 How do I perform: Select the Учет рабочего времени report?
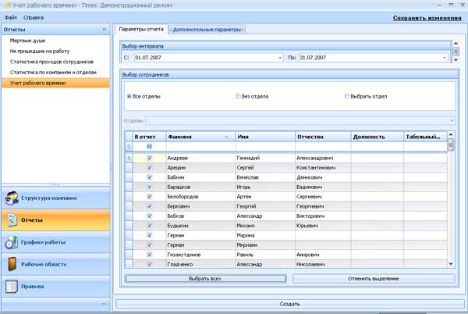pyautogui.click(x=56, y=83)
